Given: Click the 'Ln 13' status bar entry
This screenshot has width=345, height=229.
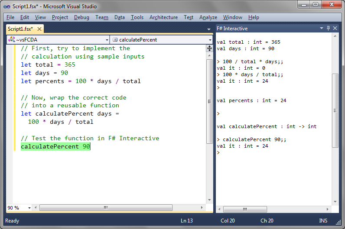Looking at the screenshot, I should [x=186, y=221].
